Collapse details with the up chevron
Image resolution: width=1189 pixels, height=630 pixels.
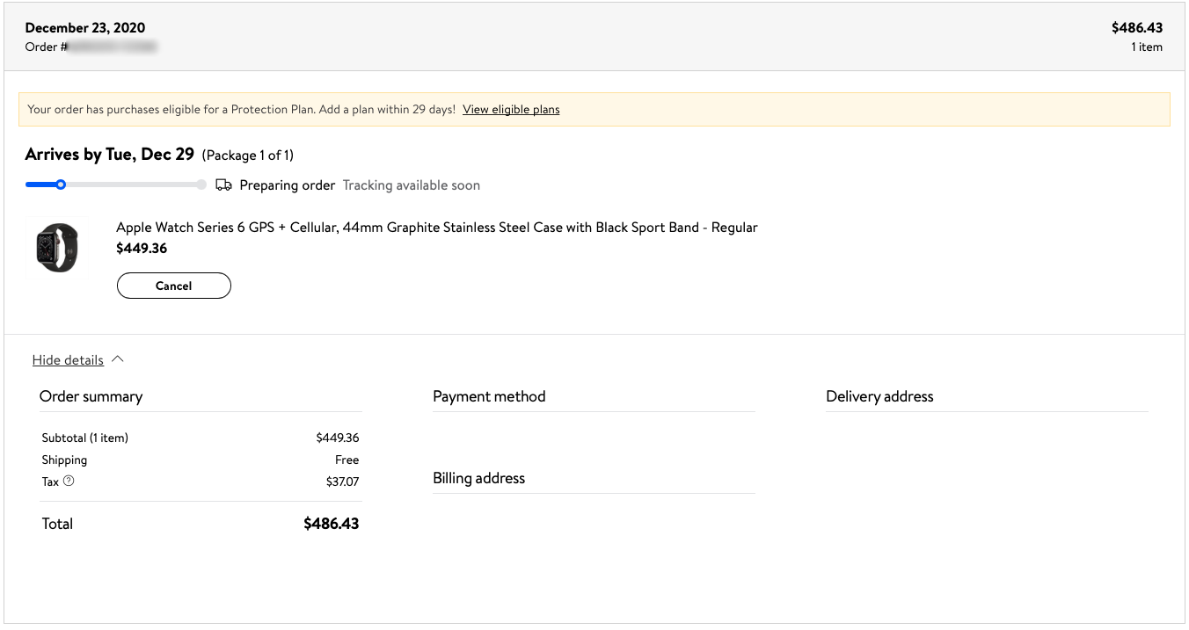pyautogui.click(x=118, y=359)
